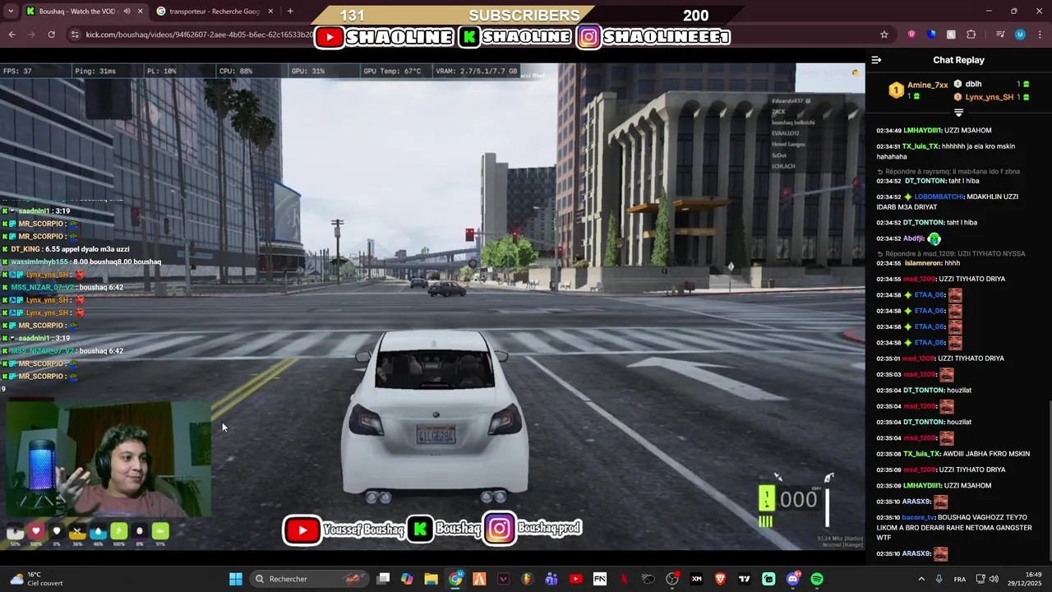The height and width of the screenshot is (592, 1052).
Task: Jump to chat timestamp 02:35:08
Action: 888,454
